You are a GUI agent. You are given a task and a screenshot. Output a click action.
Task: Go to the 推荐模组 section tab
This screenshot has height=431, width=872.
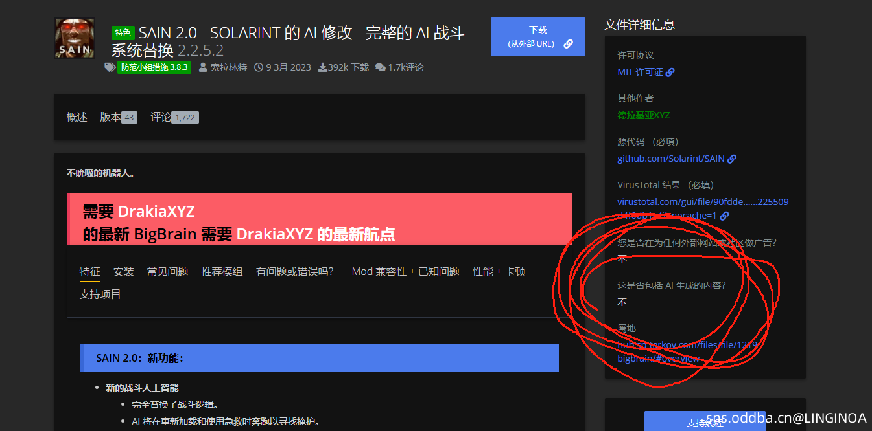click(x=222, y=271)
